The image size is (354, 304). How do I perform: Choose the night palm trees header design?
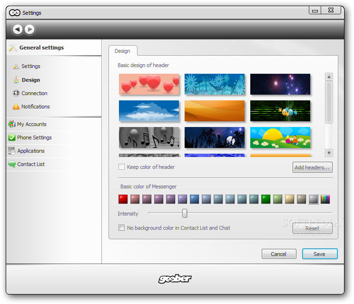215,137
